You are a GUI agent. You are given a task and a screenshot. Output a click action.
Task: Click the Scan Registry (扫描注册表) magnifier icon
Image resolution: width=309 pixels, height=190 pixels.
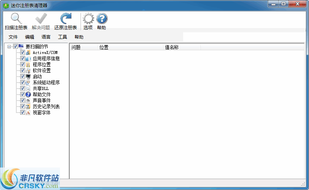click(16, 18)
